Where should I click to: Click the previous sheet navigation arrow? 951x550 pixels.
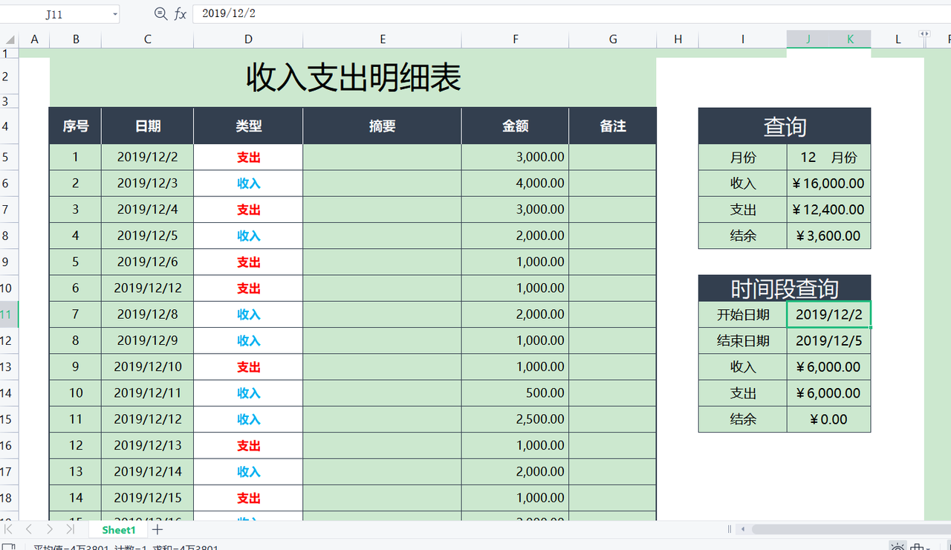[x=28, y=529]
